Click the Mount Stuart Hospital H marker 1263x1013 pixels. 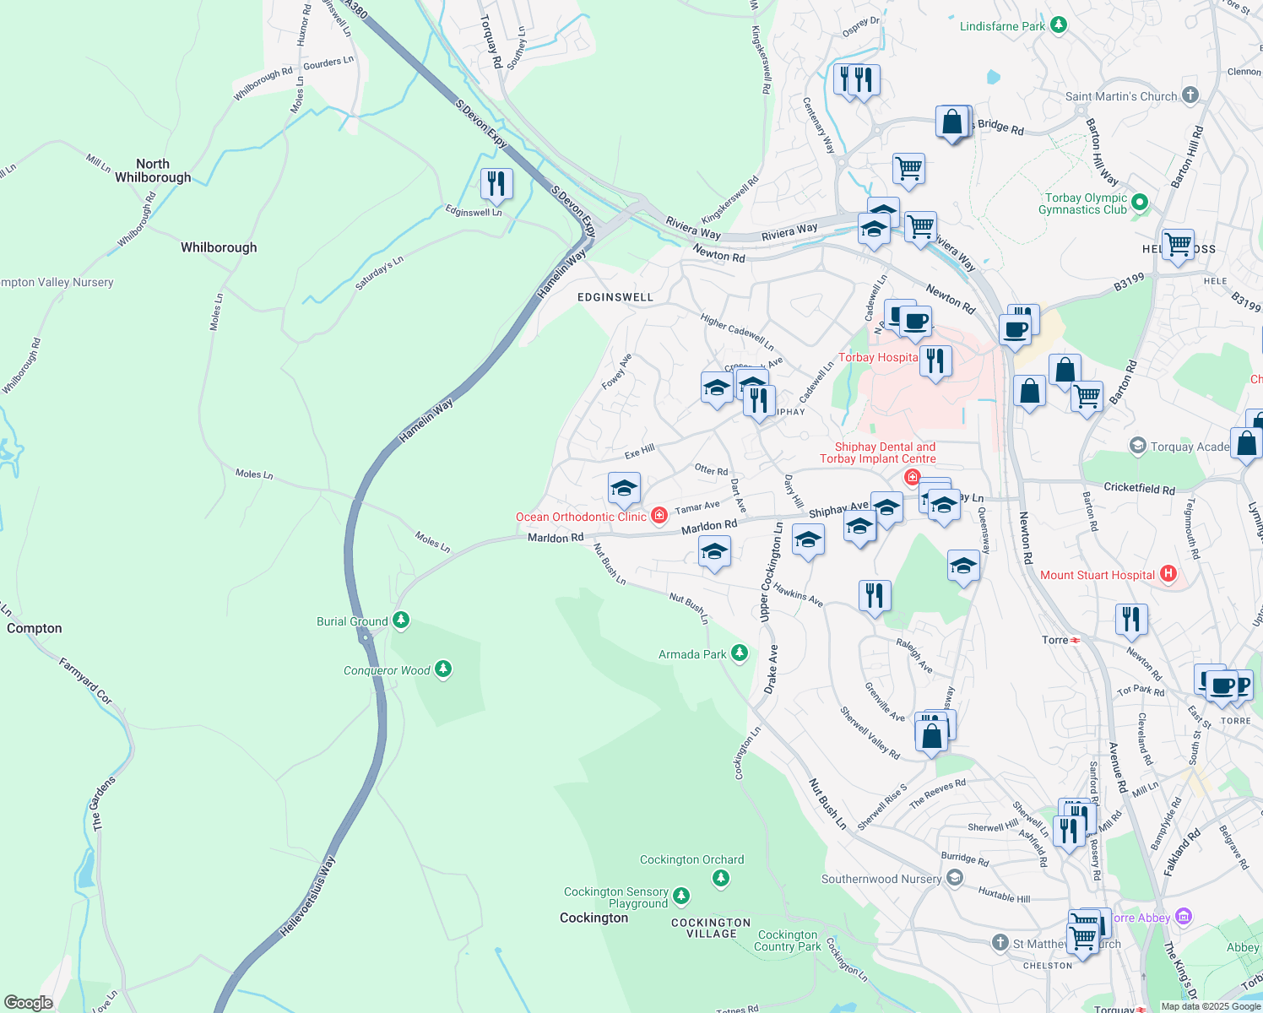[1168, 574]
